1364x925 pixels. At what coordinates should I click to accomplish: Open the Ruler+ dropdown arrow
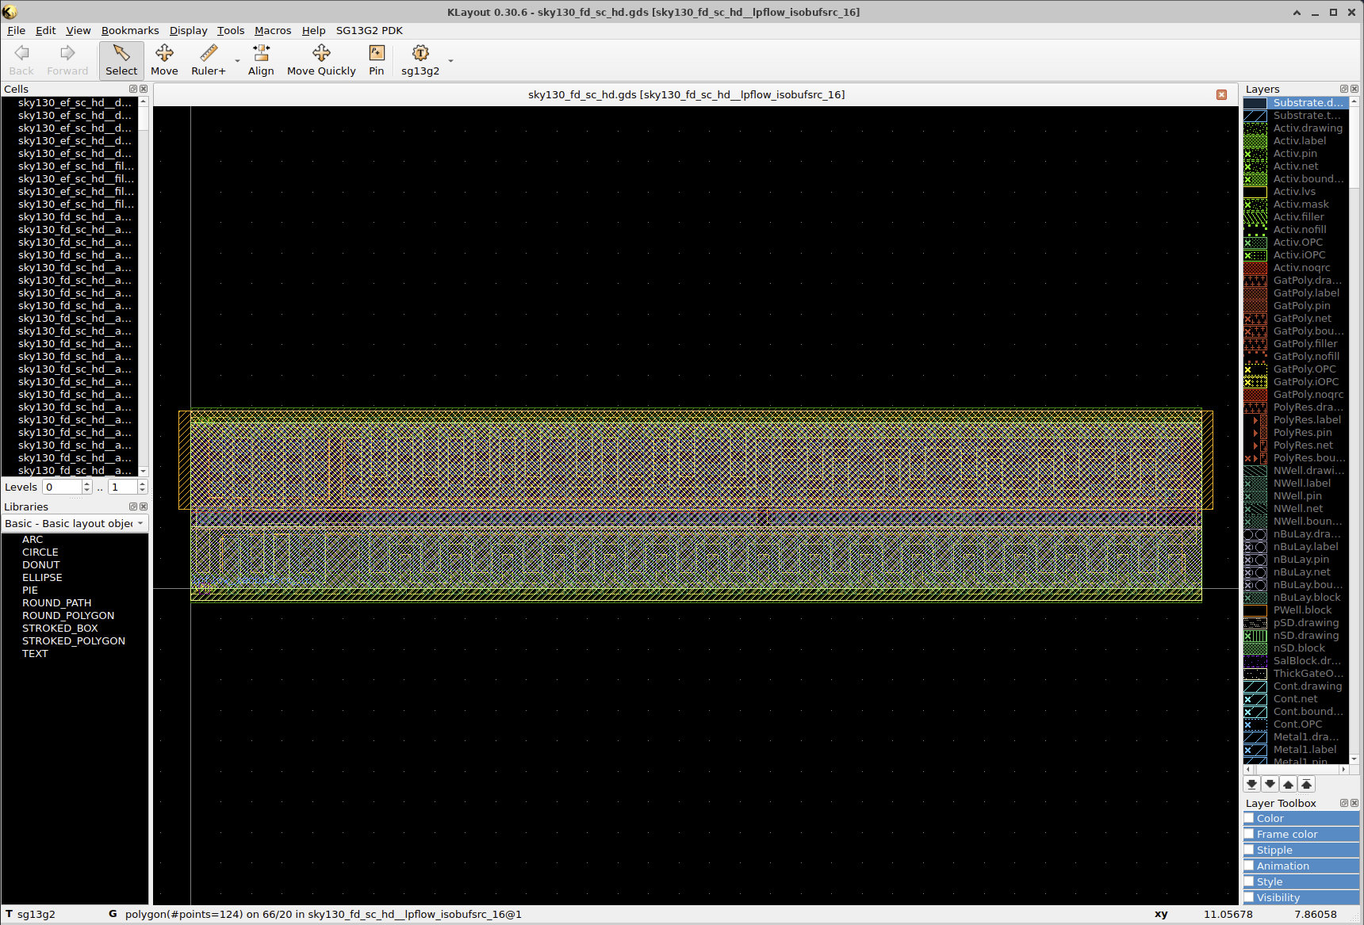pos(237,61)
